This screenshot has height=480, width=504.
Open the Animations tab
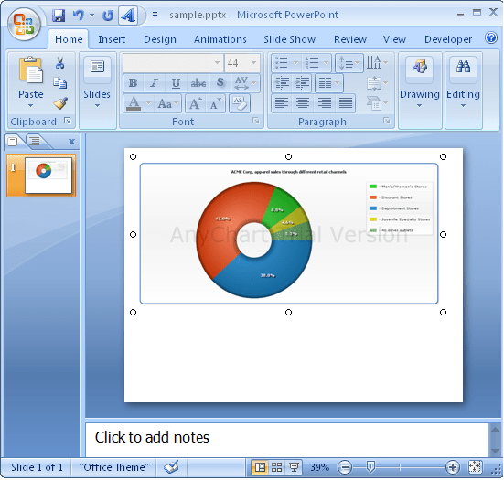click(x=220, y=39)
